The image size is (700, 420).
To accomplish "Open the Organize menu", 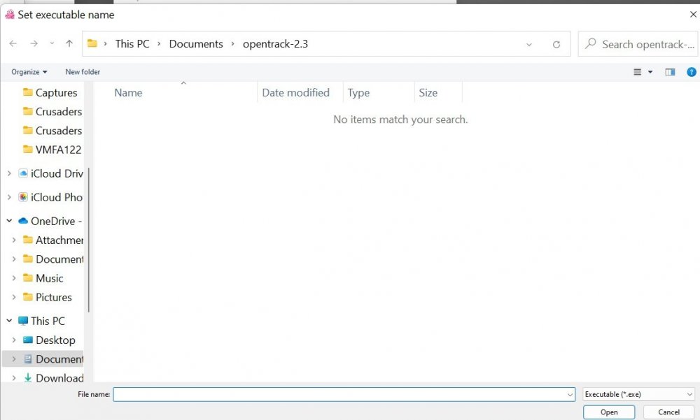I will (x=29, y=72).
